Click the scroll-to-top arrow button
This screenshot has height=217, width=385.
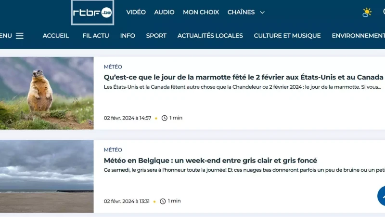(382, 196)
